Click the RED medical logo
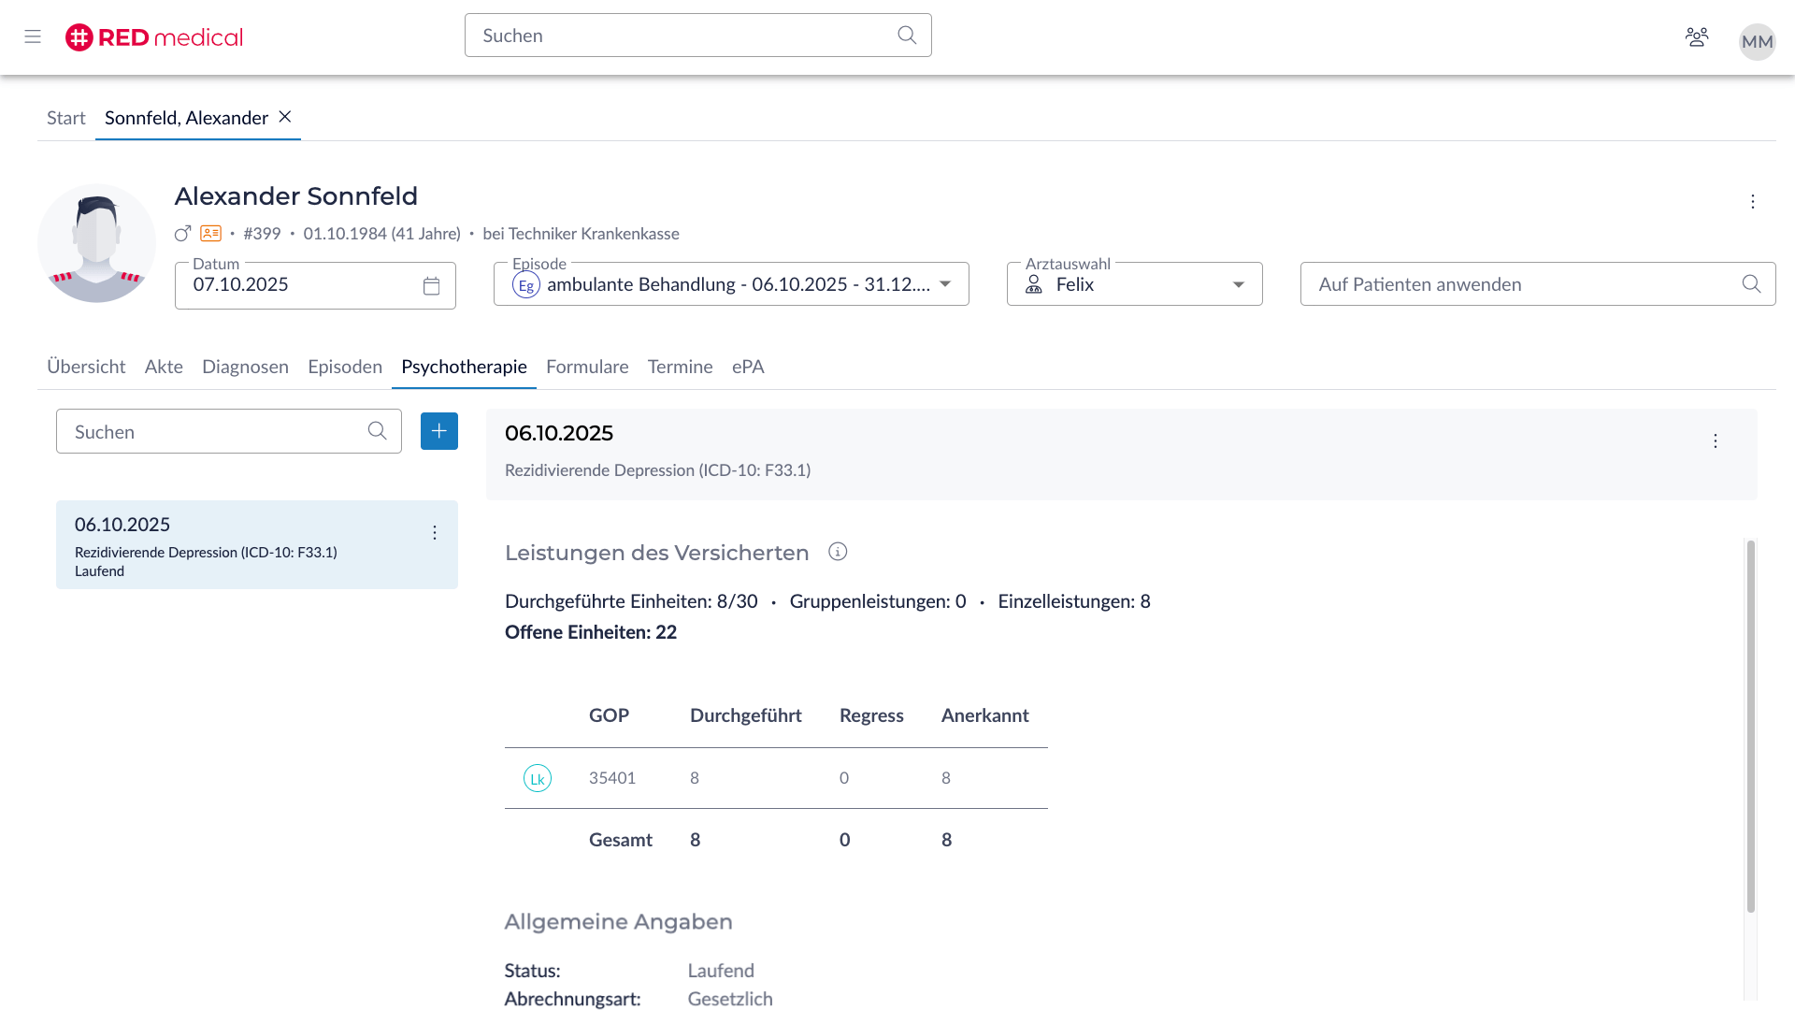Viewport: 1795px width, 1010px height. (154, 37)
